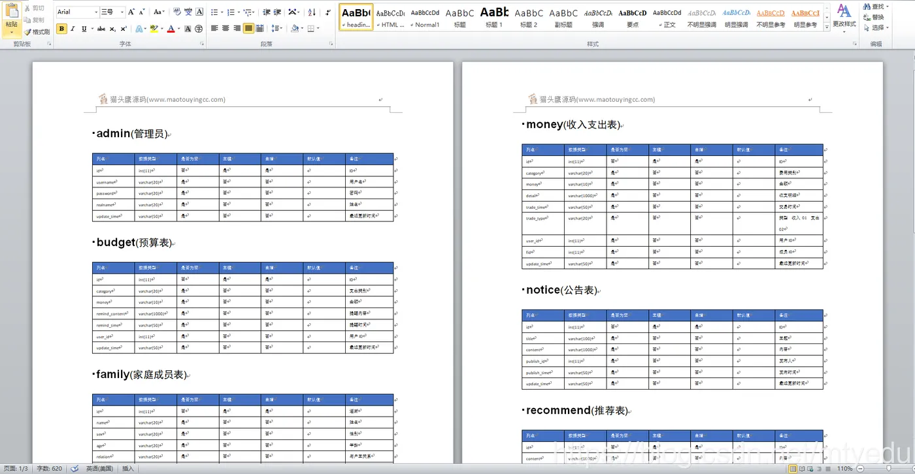Click the spelling check status icon

pos(75,469)
